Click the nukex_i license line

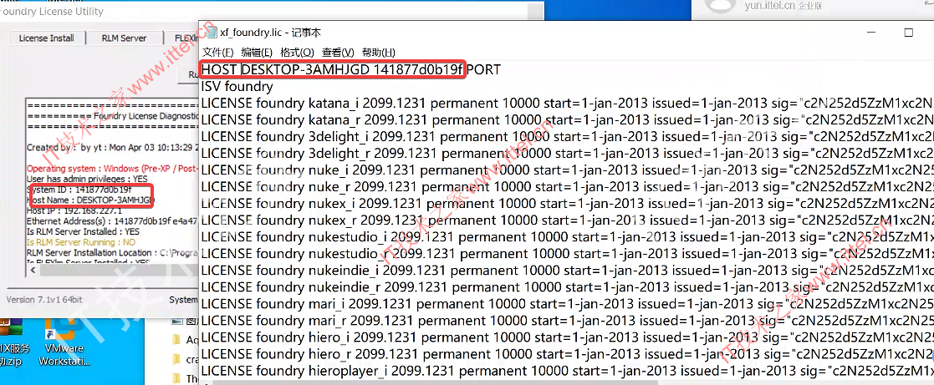click(x=567, y=204)
